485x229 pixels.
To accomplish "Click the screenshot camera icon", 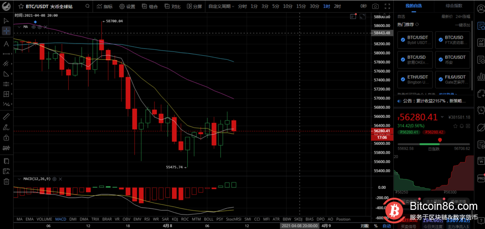I will click(375, 7).
